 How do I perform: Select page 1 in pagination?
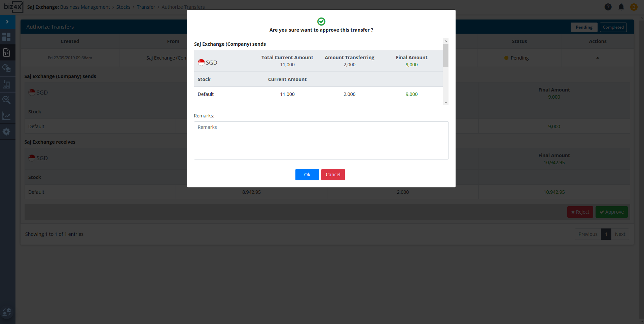(x=606, y=234)
